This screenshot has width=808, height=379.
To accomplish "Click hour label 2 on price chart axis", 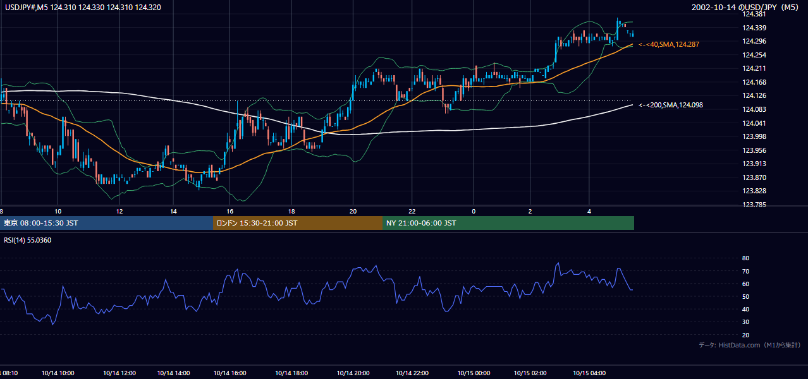I will coord(530,211).
